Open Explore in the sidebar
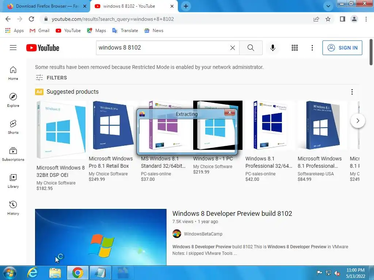Image resolution: width=374 pixels, height=280 pixels. pyautogui.click(x=13, y=100)
